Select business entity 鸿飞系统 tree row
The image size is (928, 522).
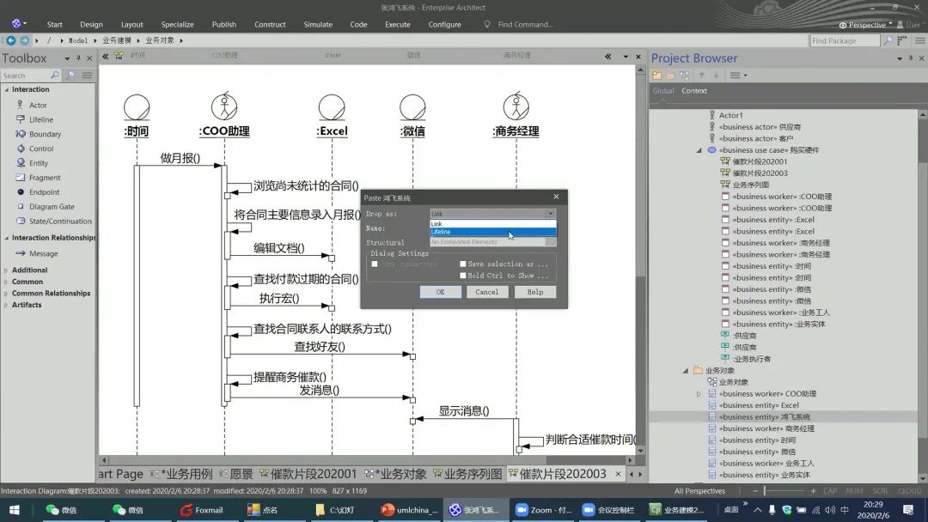click(785, 416)
